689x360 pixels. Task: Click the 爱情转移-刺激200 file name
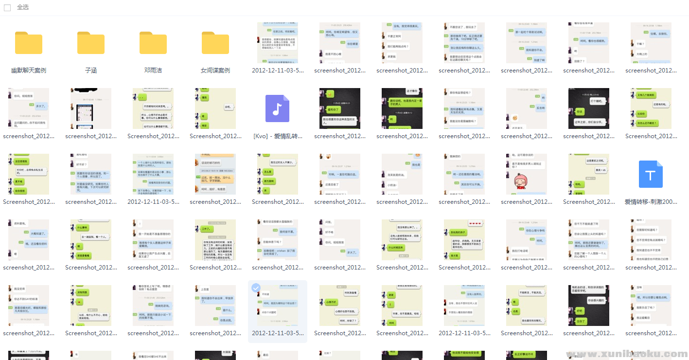pyautogui.click(x=651, y=202)
